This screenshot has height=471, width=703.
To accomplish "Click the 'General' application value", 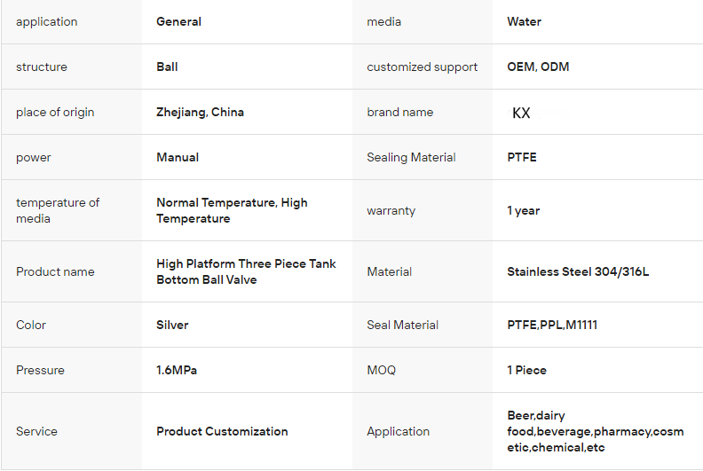I will pos(178,21).
